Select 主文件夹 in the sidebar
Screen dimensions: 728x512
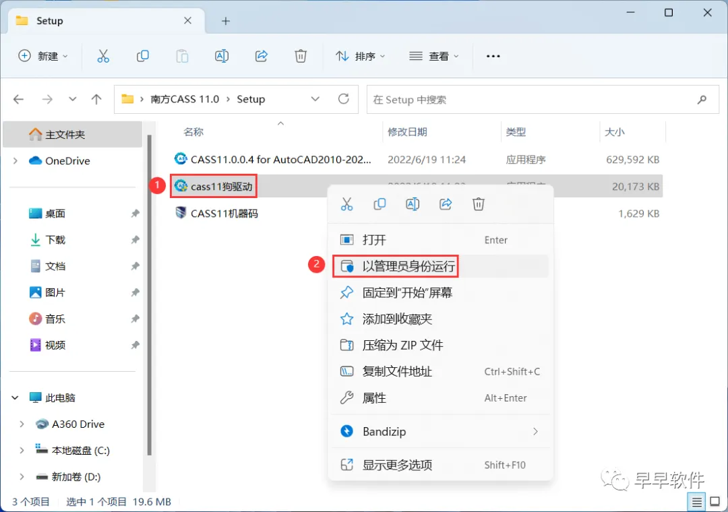pos(72,135)
